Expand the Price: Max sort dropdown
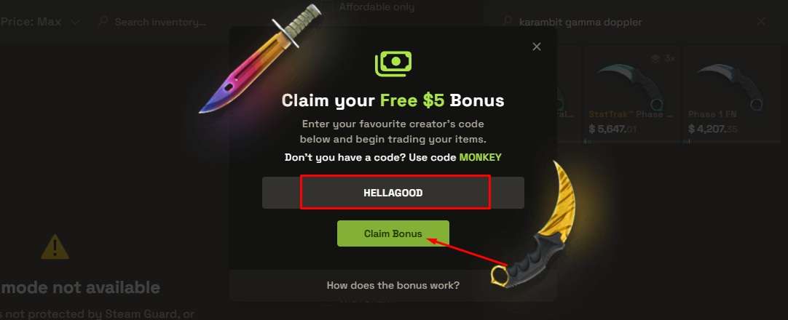 click(x=40, y=22)
